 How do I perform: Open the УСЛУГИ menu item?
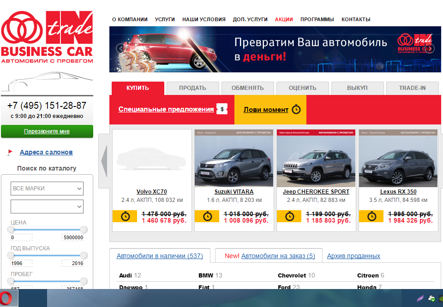coord(165,19)
